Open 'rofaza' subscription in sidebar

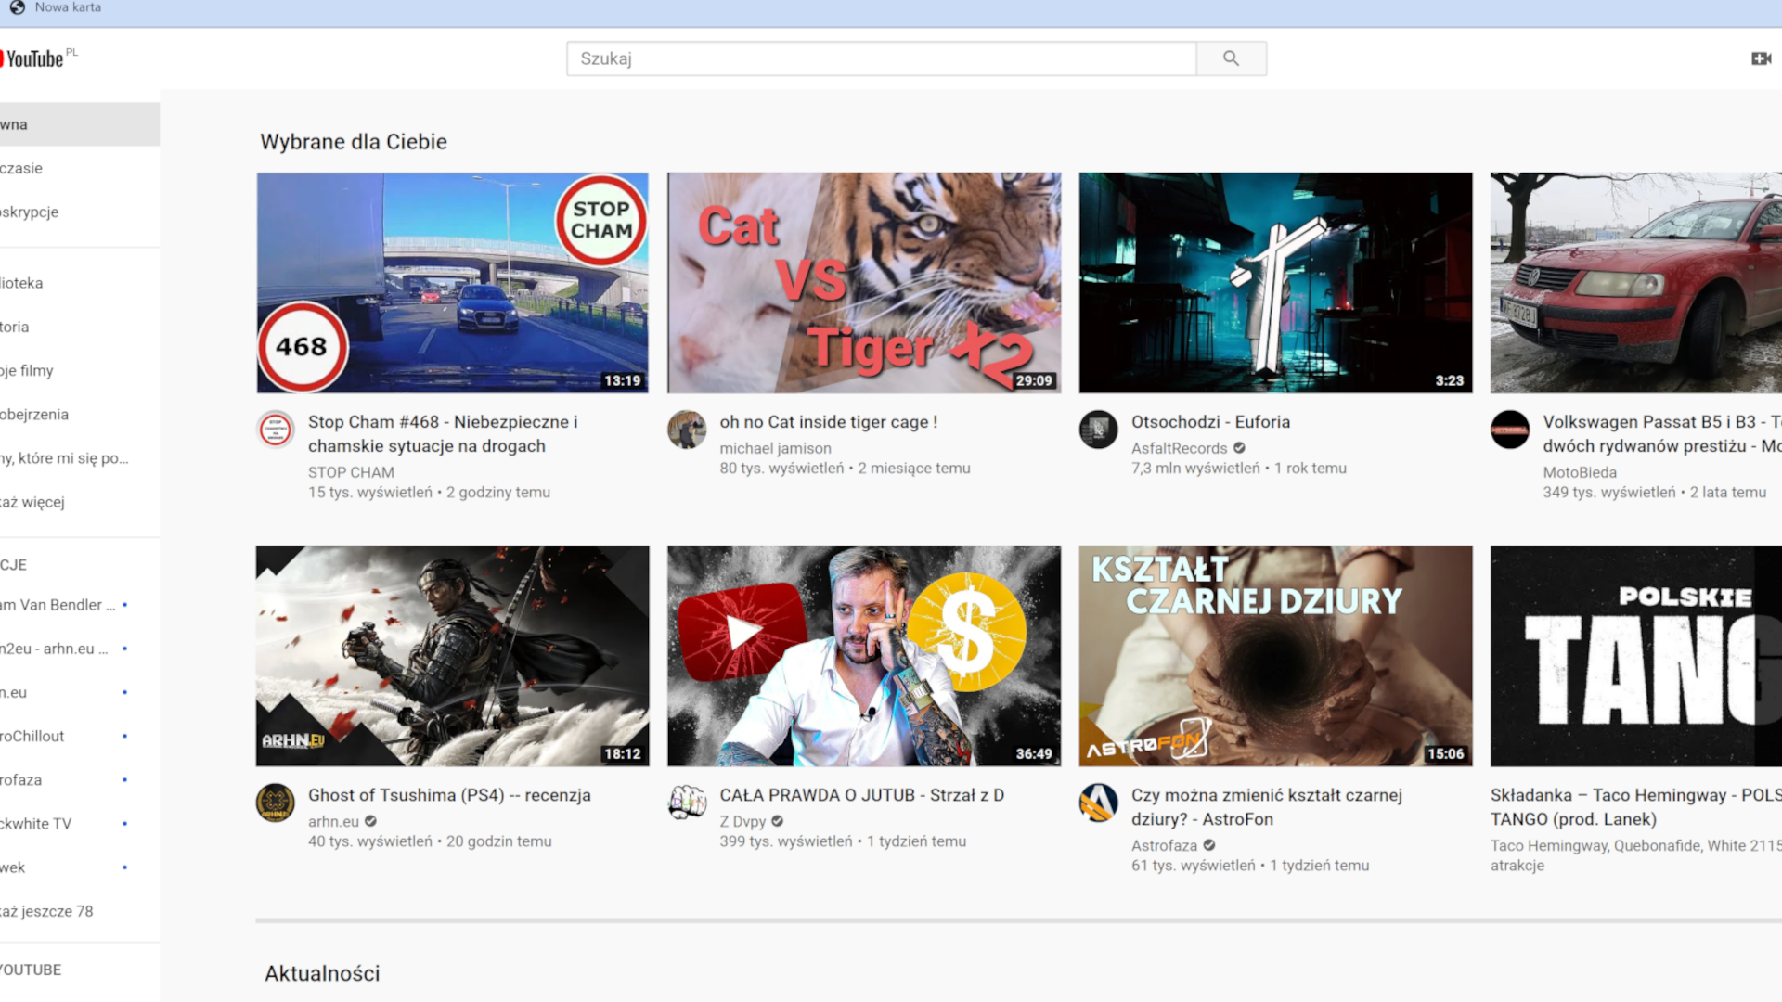tap(80, 779)
